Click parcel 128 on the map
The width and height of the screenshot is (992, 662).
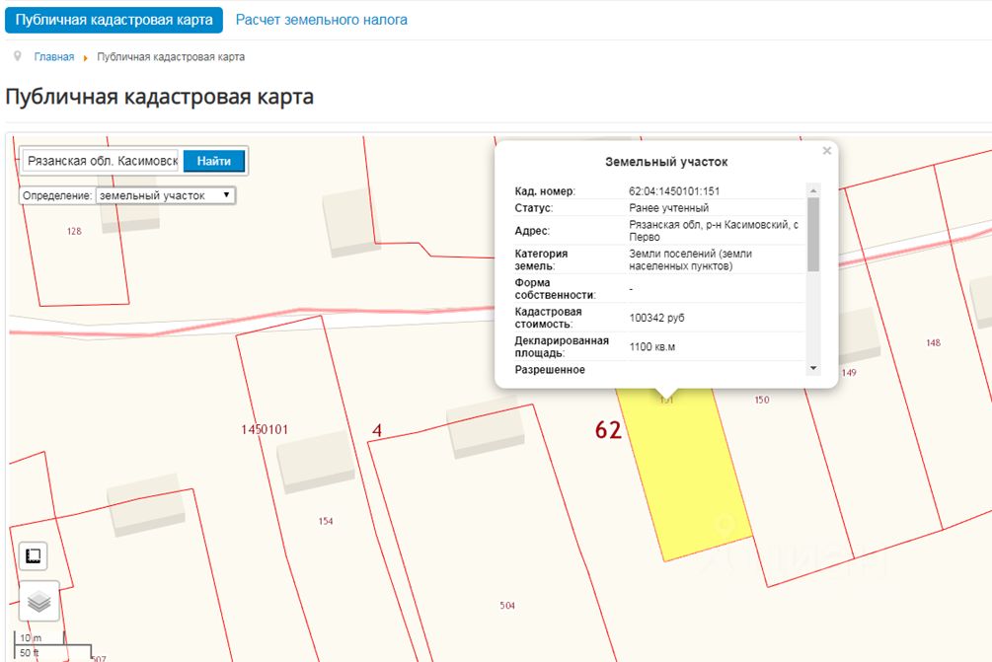pyautogui.click(x=74, y=231)
